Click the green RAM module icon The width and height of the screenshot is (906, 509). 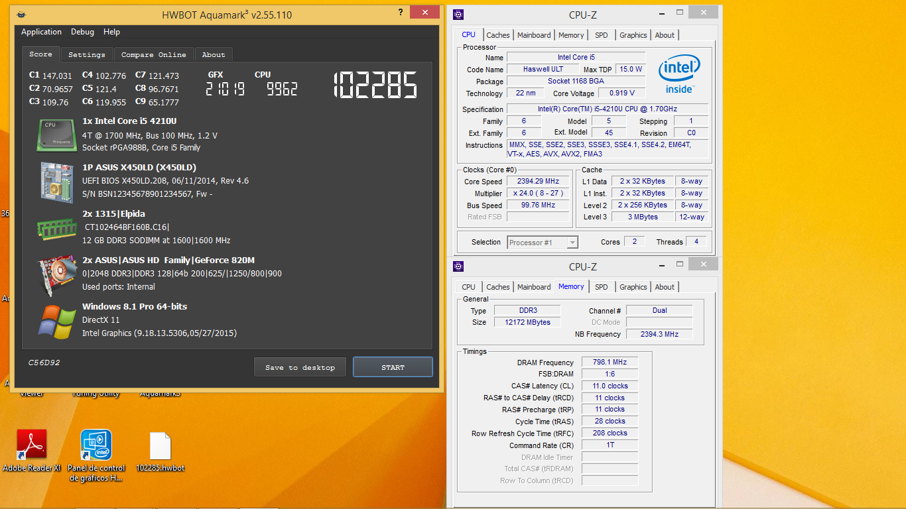pos(56,229)
